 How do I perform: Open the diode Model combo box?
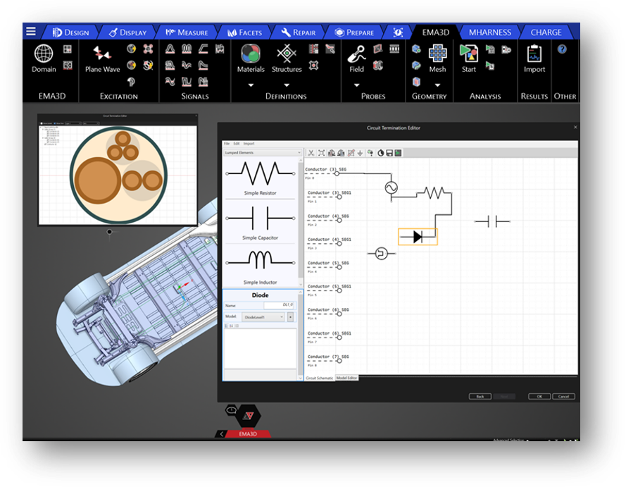[264, 317]
